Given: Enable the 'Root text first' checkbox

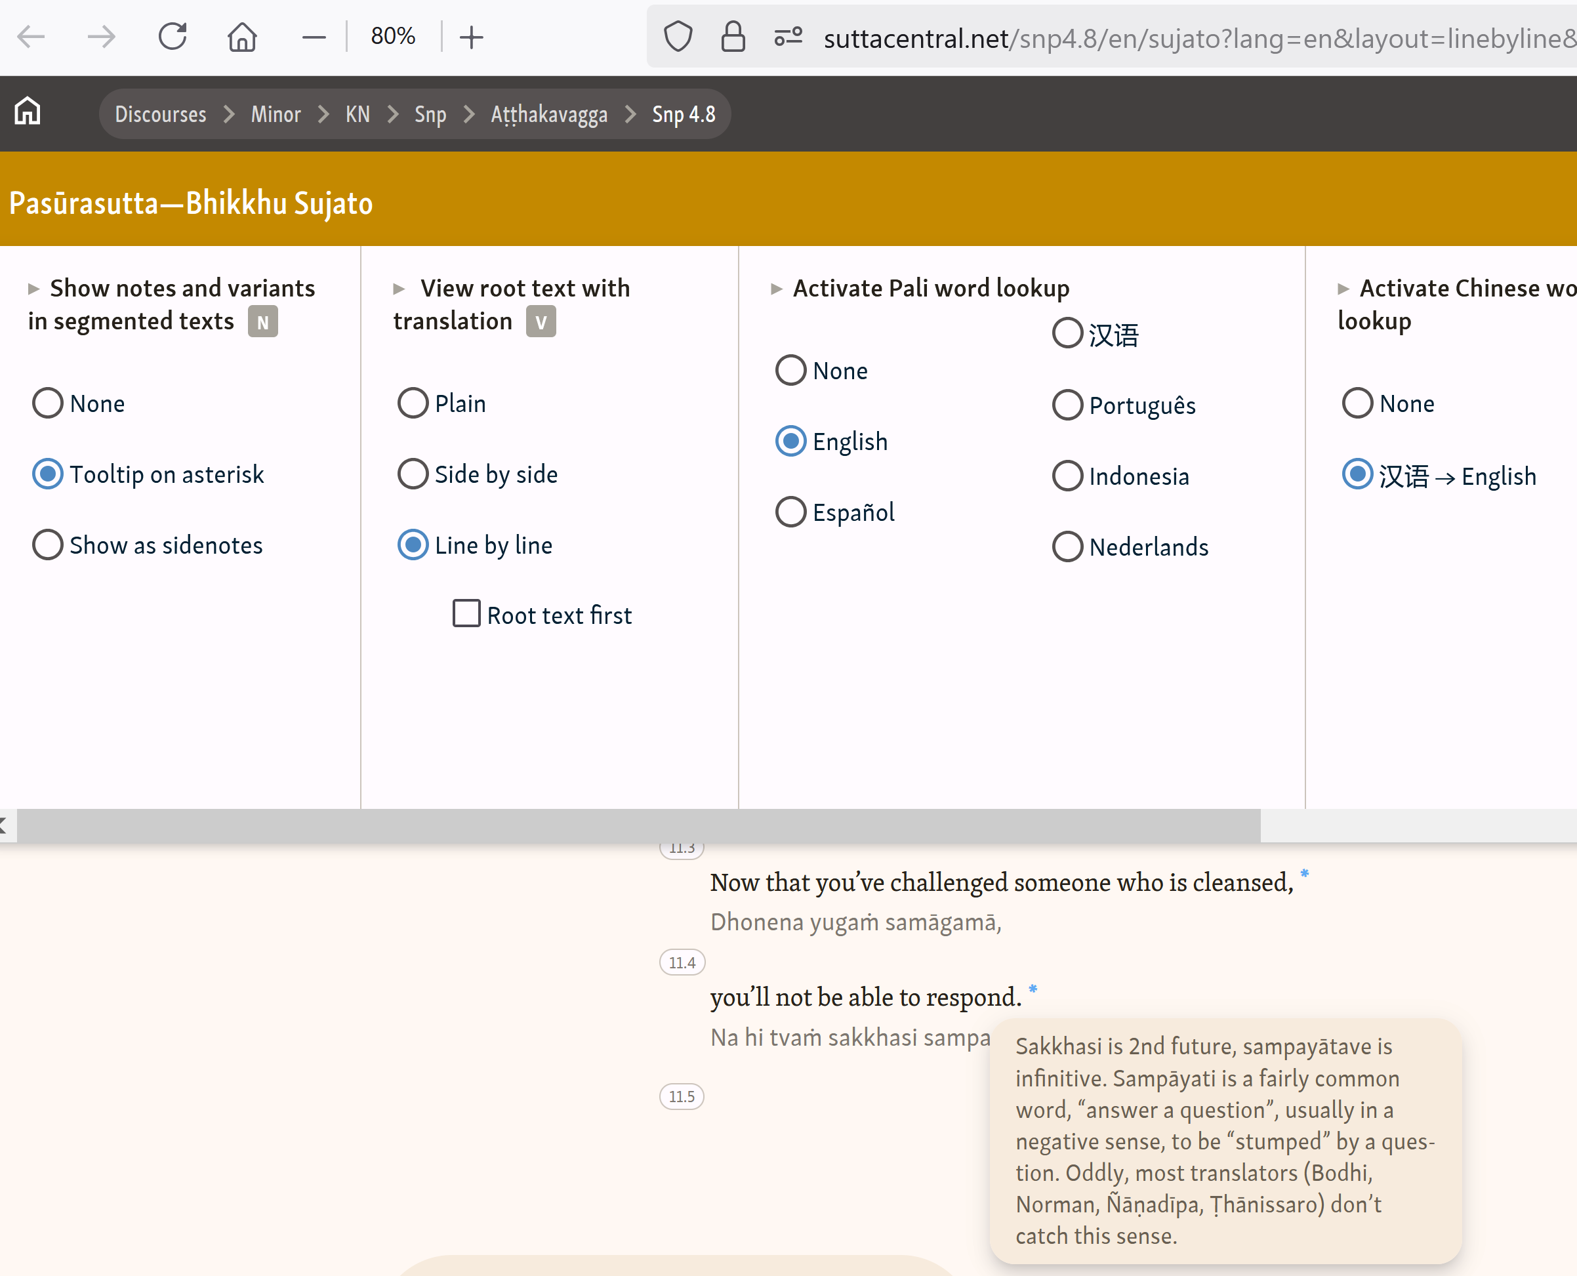Looking at the screenshot, I should coord(466,614).
